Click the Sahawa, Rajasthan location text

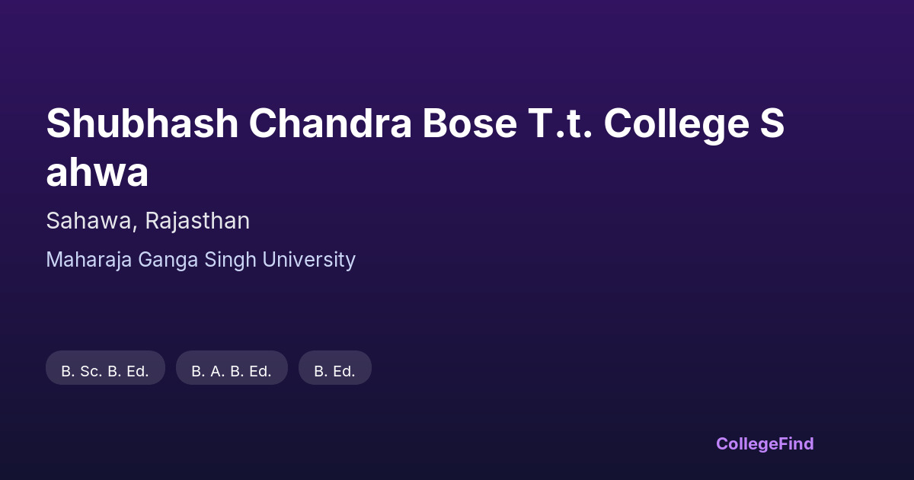(x=148, y=221)
